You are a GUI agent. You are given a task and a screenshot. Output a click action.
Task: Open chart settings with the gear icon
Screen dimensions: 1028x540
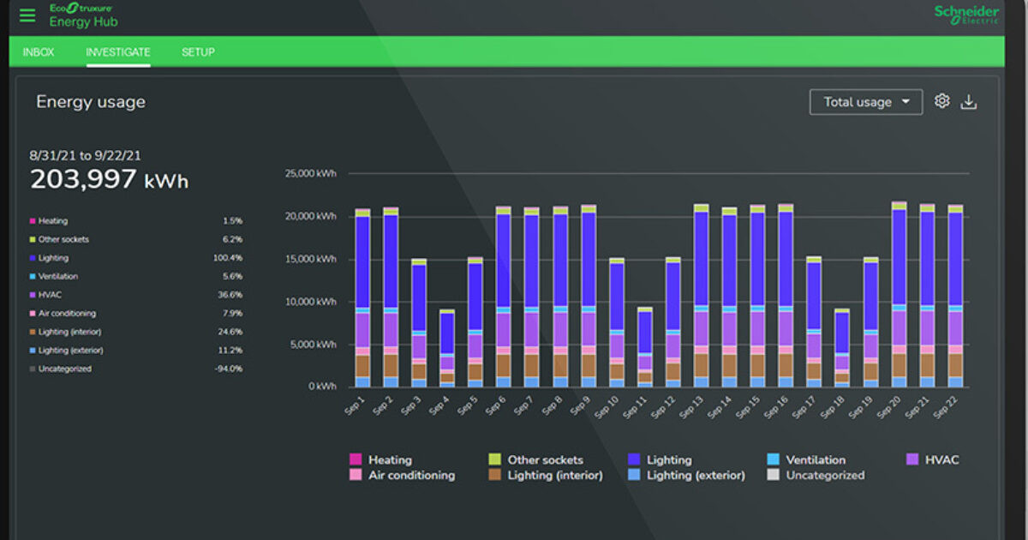pos(942,101)
